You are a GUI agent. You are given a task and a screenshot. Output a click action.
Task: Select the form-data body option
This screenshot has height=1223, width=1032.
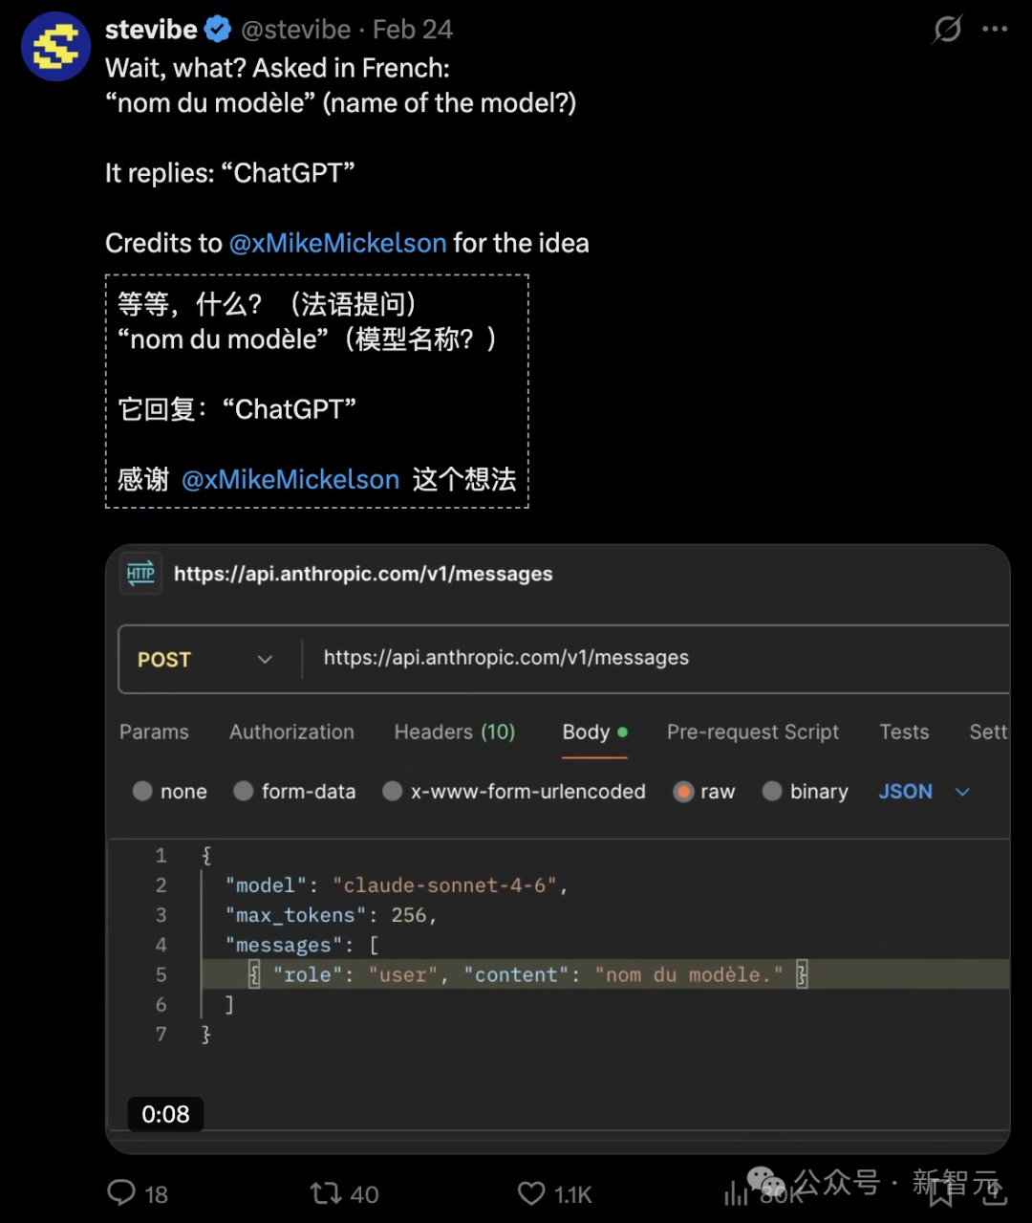pyautogui.click(x=244, y=792)
